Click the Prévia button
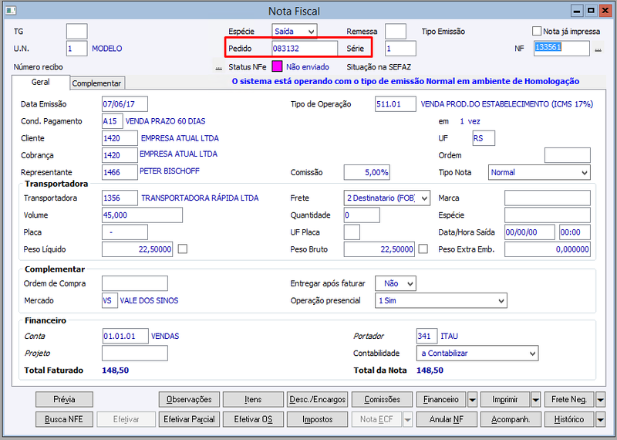This screenshot has width=617, height=440. pyautogui.click(x=65, y=399)
